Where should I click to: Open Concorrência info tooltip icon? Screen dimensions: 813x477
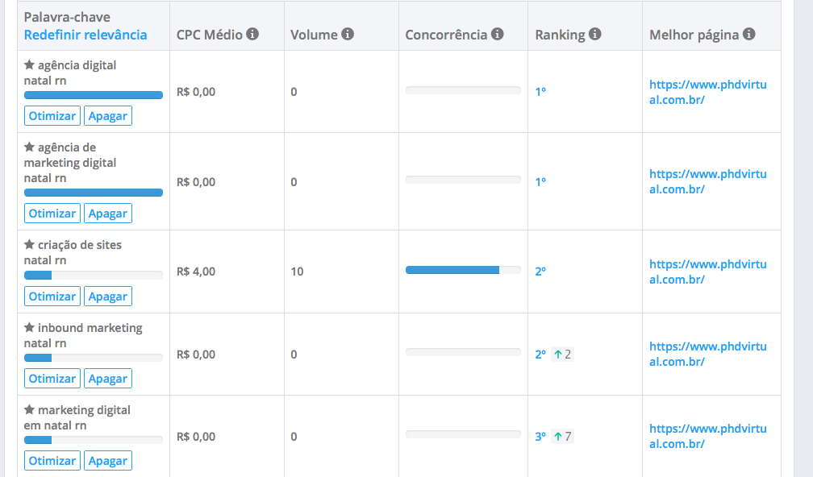pos(497,34)
